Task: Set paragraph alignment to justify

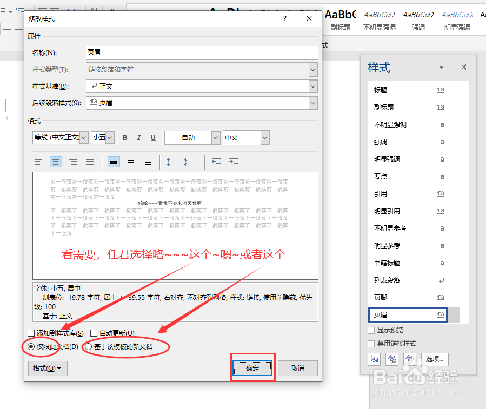Action: click(x=90, y=162)
